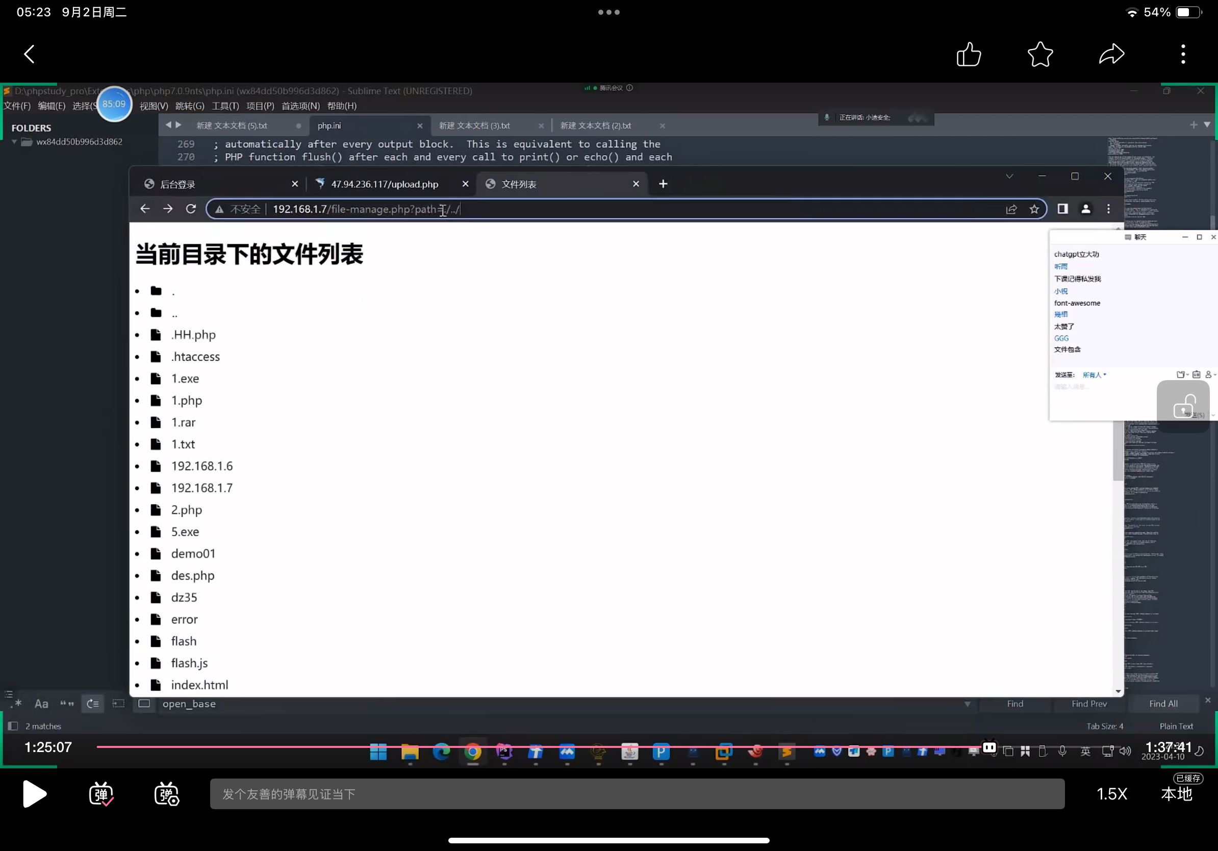
Task: Toggle case sensitive Aa in find bar
Action: [x=41, y=704]
